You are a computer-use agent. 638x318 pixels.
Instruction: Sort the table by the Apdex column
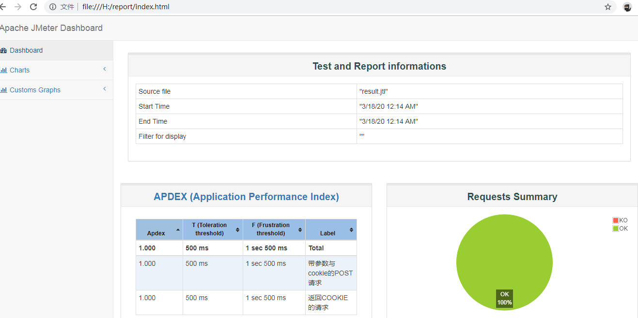coord(159,230)
